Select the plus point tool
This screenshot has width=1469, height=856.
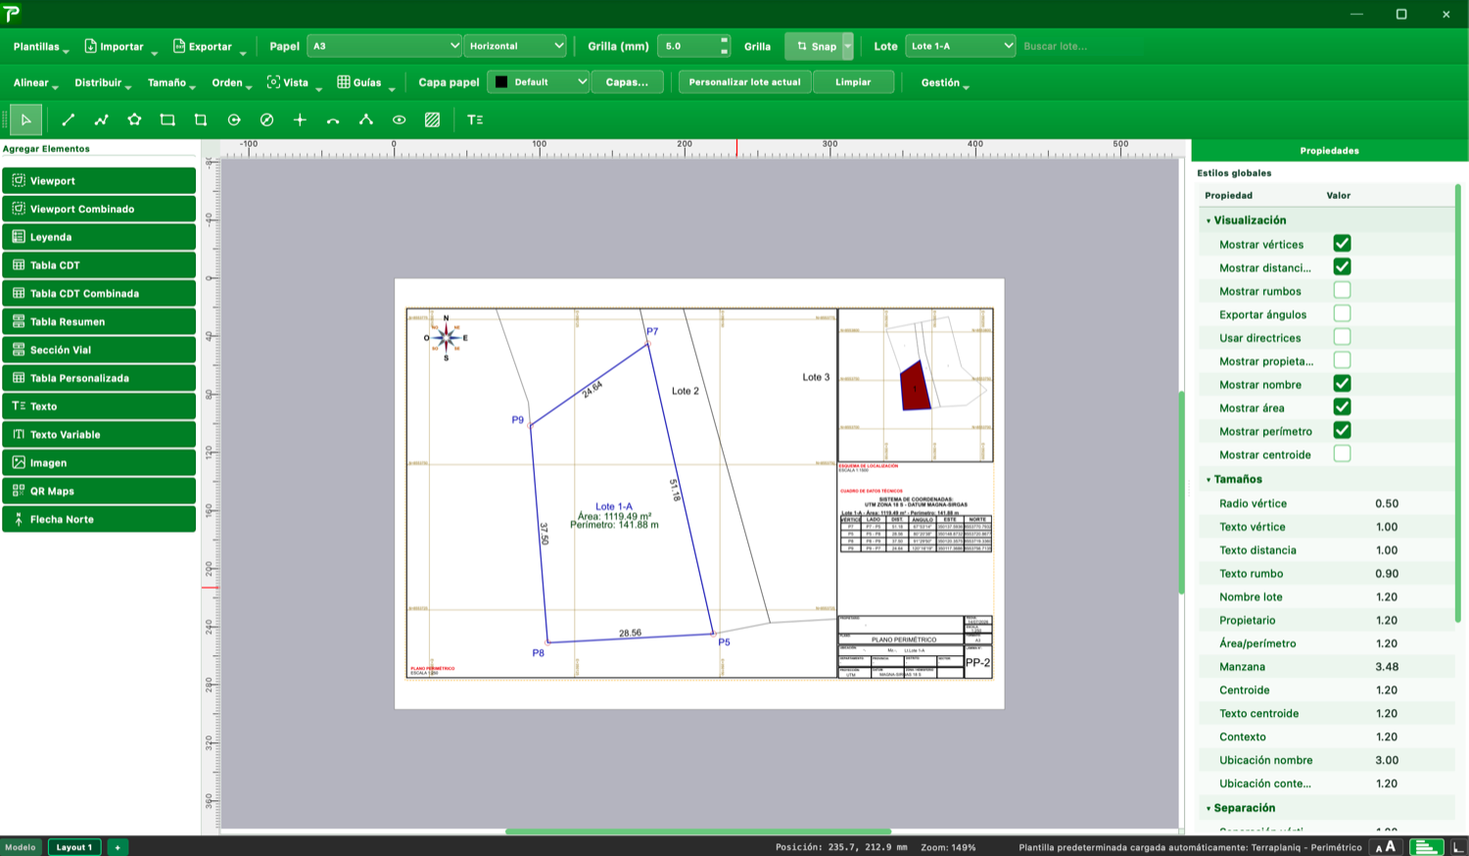tap(300, 119)
